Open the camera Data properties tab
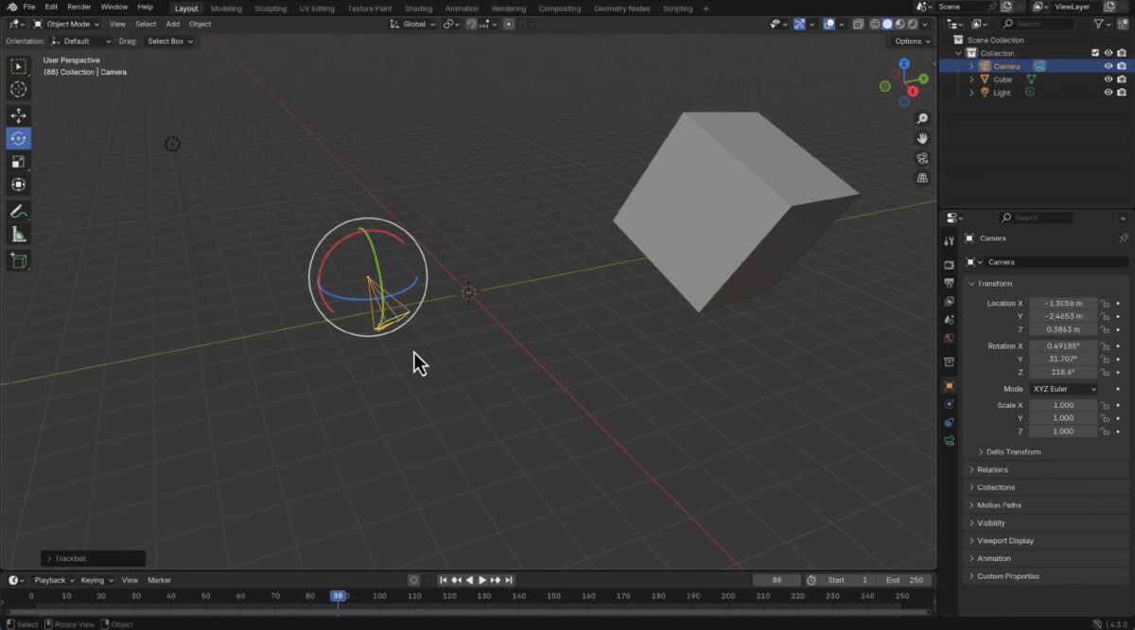This screenshot has width=1135, height=630. pos(950,441)
